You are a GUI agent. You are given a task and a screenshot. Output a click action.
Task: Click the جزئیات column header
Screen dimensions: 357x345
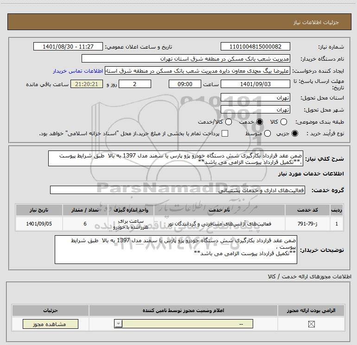point(51,310)
